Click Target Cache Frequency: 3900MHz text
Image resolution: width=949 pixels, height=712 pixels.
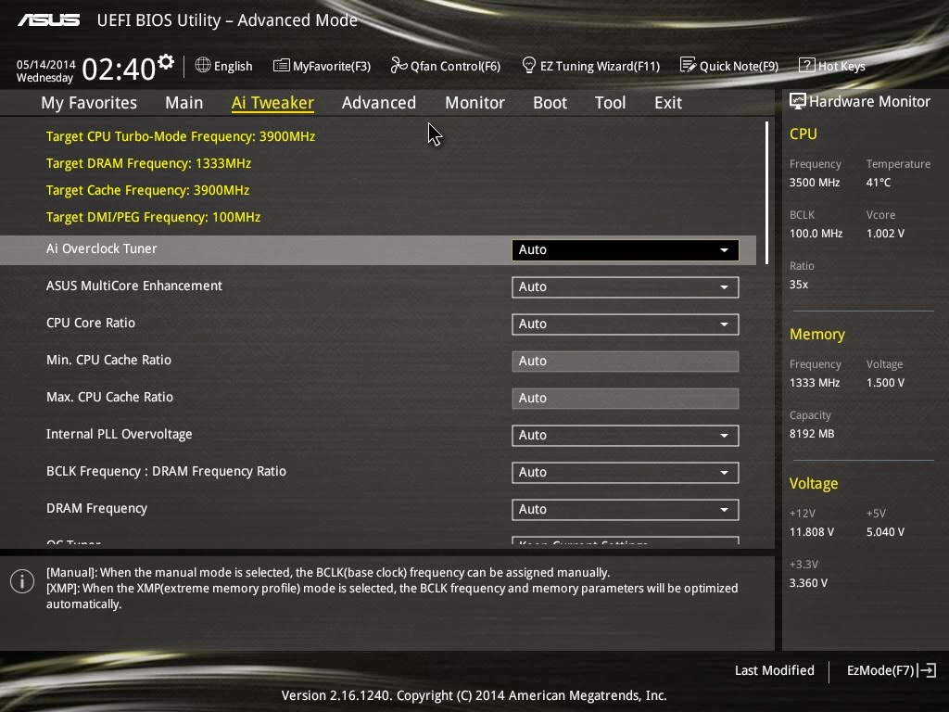tap(147, 190)
